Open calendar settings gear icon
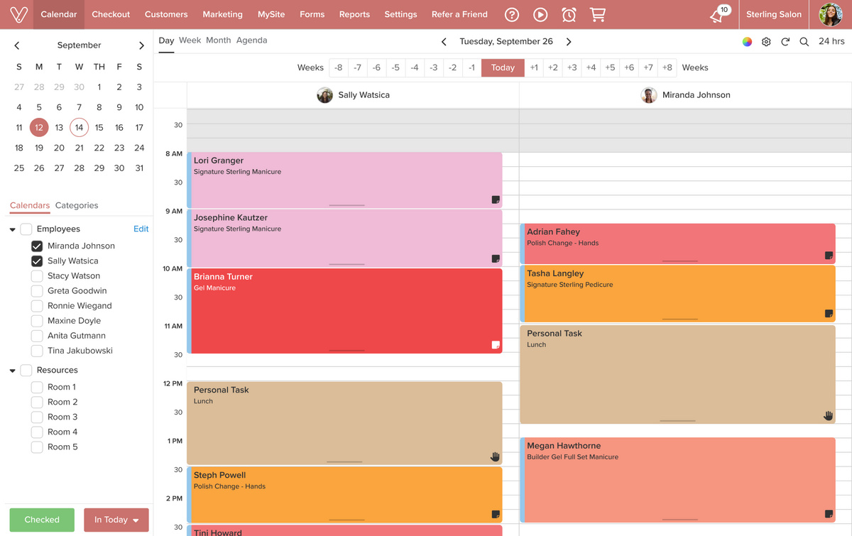This screenshot has width=852, height=536. [766, 42]
